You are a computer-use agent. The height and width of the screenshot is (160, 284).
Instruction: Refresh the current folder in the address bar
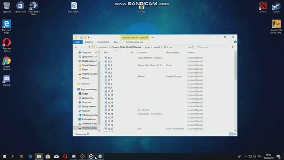(193, 47)
